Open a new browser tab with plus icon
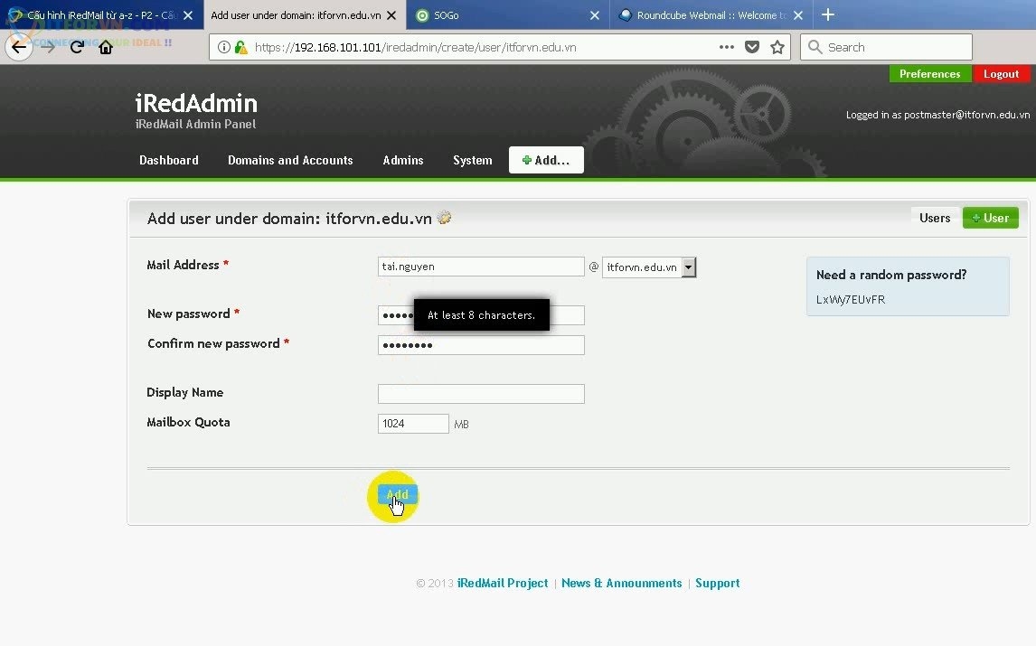The height and width of the screenshot is (646, 1036). point(827,14)
